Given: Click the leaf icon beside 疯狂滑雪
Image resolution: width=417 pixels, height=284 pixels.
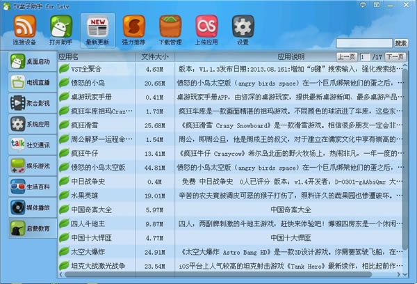Looking at the screenshot, I should click(64, 125).
